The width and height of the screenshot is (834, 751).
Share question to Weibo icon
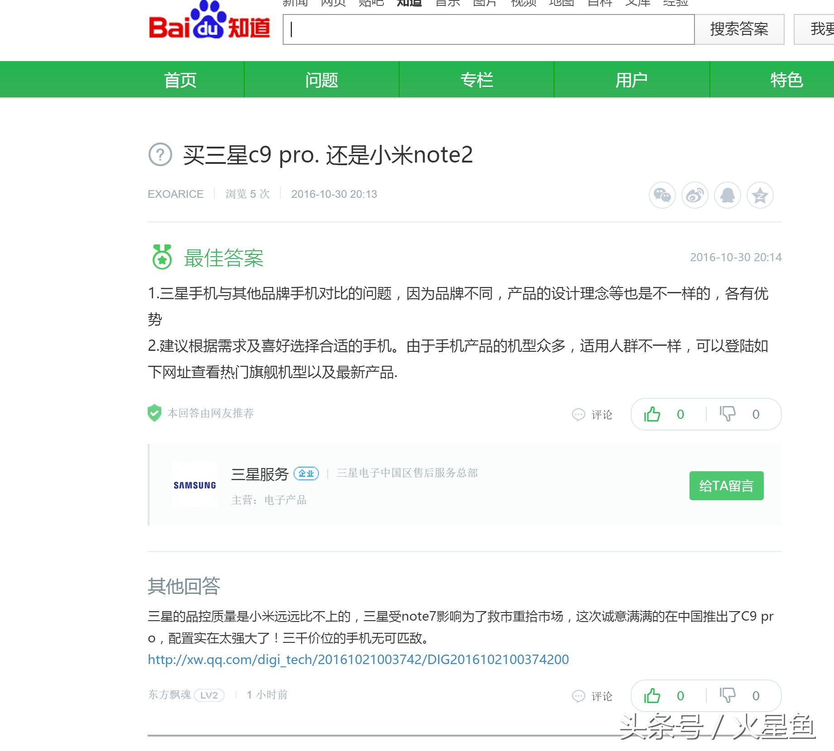(695, 196)
